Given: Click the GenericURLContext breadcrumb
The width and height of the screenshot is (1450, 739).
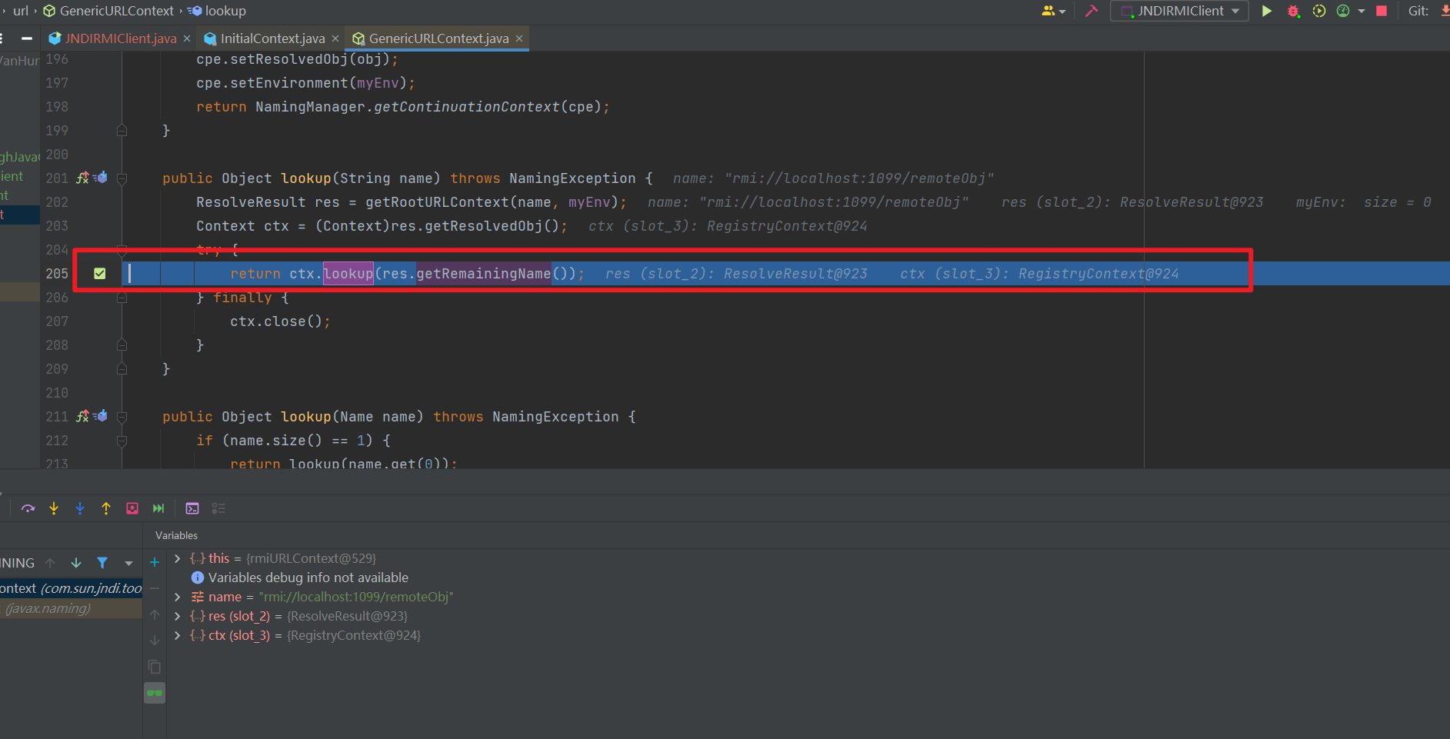Looking at the screenshot, I should [116, 11].
